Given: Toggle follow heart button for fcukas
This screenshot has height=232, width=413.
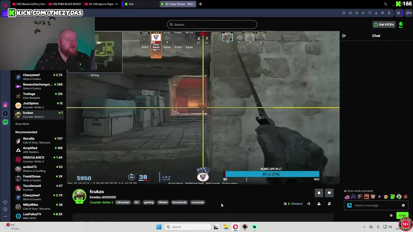Looking at the screenshot, I should pyautogui.click(x=329, y=193).
